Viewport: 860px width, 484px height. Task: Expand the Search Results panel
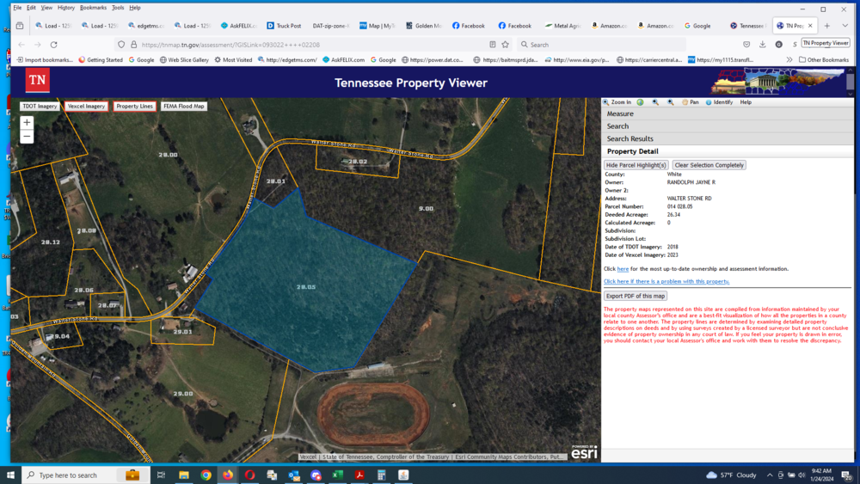coord(630,138)
